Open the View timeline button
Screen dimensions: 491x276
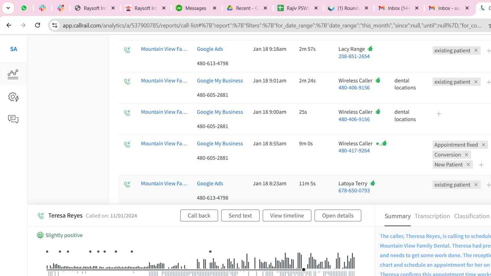287,216
